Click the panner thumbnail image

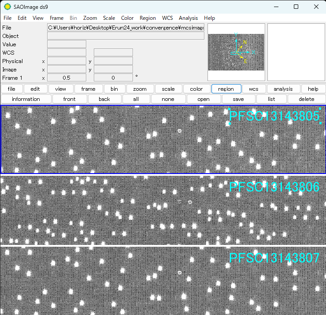coord(236,52)
